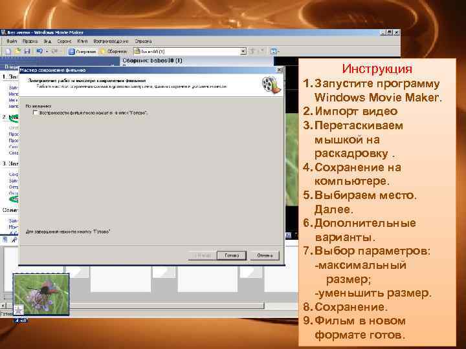Screen dimensions: 466x349
Task: Select the butterfly clip on storyboard
Action: point(41,295)
